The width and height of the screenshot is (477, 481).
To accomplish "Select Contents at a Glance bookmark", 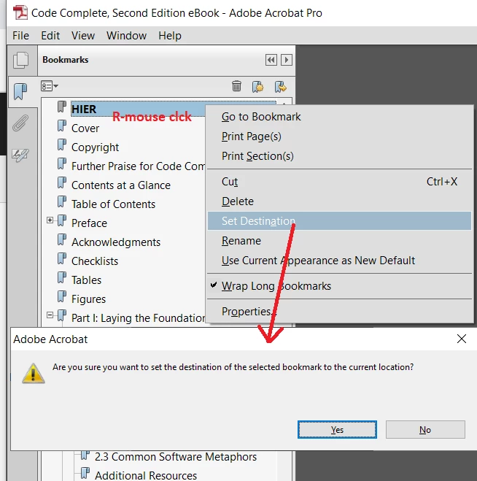I will pyautogui.click(x=121, y=185).
